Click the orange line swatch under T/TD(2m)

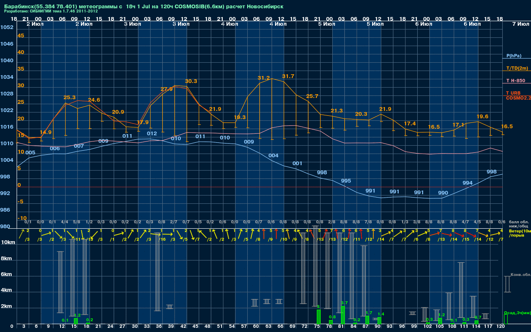click(x=516, y=71)
